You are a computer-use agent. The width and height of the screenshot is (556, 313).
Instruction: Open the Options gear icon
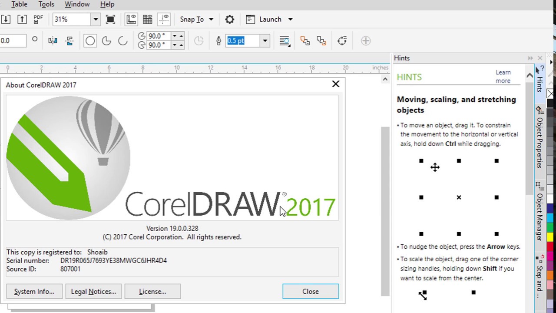pyautogui.click(x=229, y=19)
